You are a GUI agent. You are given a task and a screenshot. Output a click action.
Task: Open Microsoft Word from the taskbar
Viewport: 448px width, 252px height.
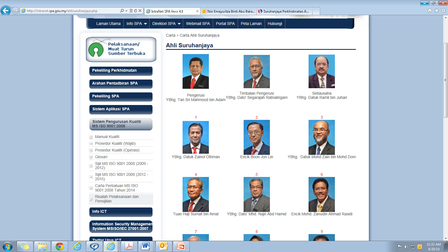point(145,246)
